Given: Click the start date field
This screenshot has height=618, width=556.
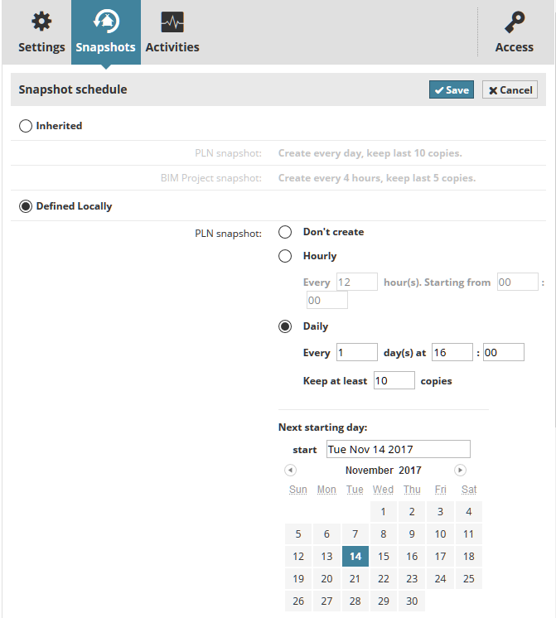Looking at the screenshot, I should pyautogui.click(x=398, y=450).
